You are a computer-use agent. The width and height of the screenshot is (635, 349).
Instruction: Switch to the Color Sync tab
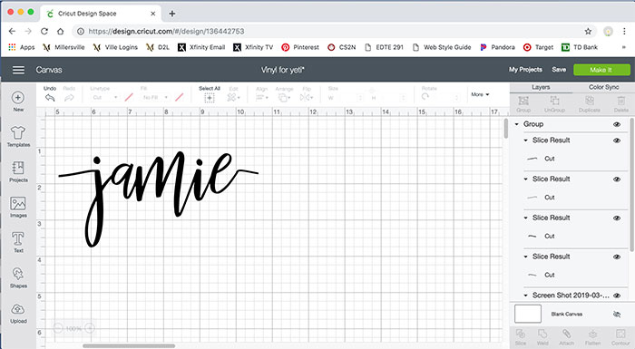603,87
